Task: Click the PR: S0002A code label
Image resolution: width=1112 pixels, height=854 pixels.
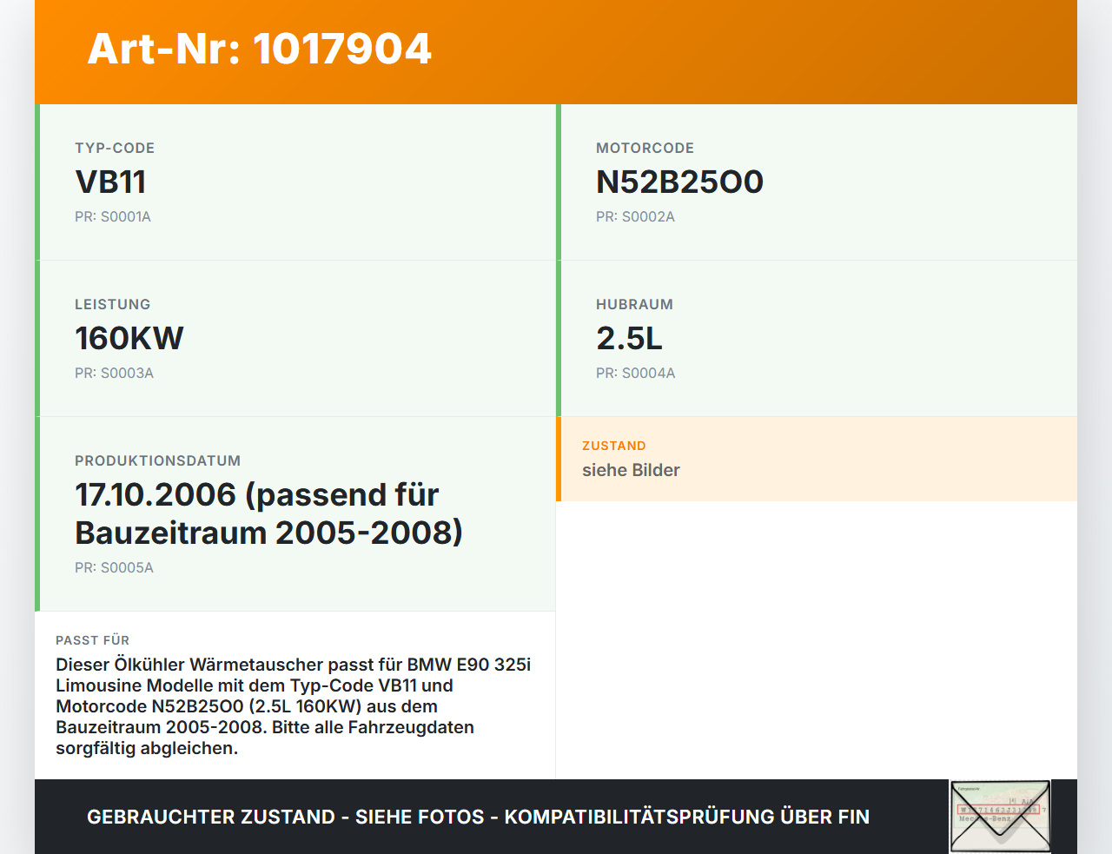Action: coord(635,216)
